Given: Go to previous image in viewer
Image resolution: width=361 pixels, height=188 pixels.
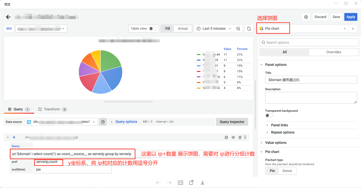Looking at the screenshot, I should click(x=158, y=183).
